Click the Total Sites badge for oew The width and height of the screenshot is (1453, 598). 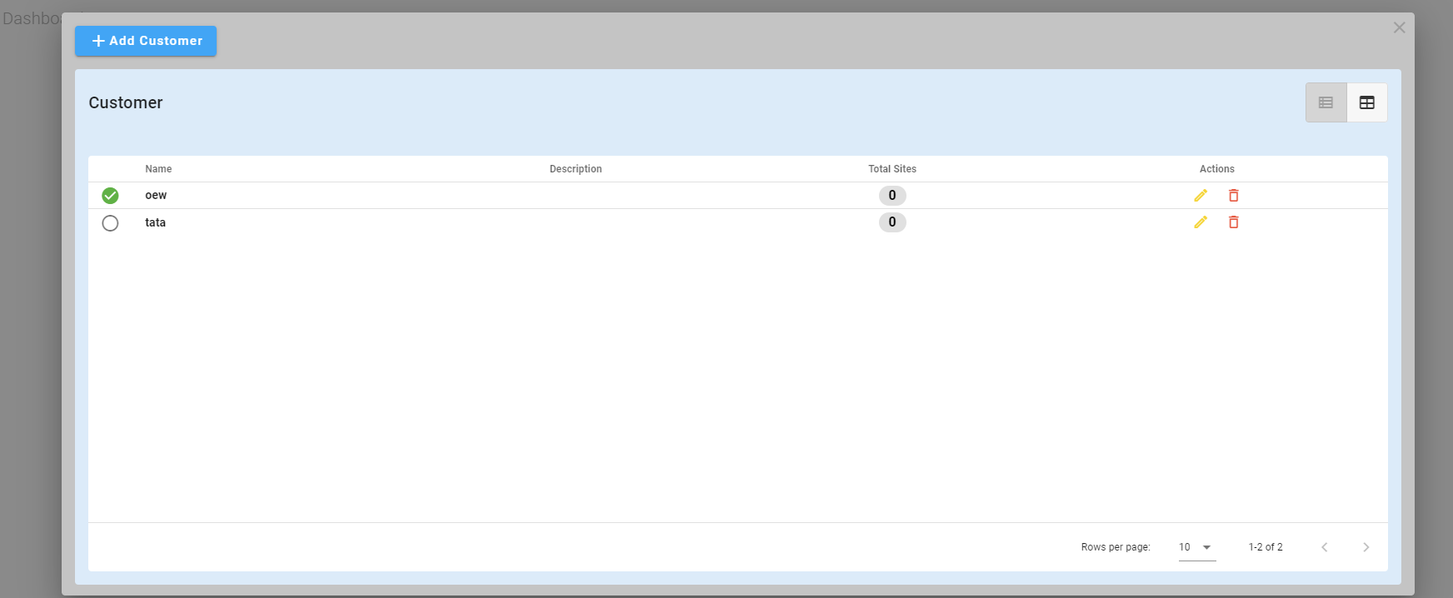tap(891, 196)
